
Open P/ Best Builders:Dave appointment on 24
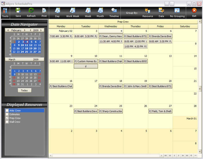point(86,111)
